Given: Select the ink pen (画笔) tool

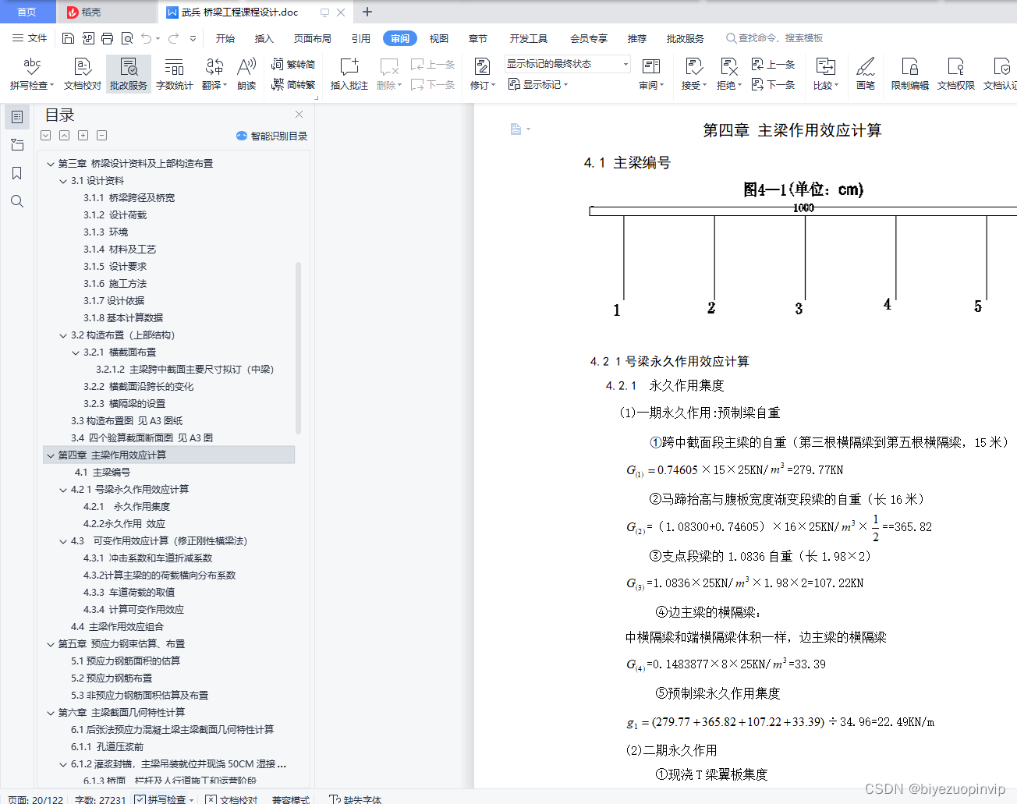Looking at the screenshot, I should 865,74.
